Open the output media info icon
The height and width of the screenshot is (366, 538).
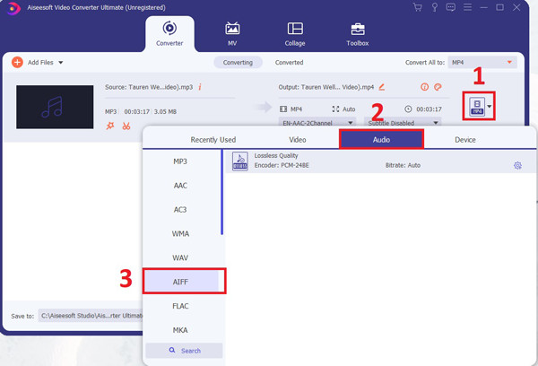pos(424,87)
